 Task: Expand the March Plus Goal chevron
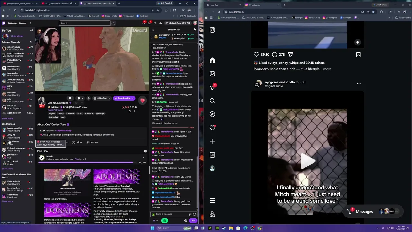click(144, 157)
